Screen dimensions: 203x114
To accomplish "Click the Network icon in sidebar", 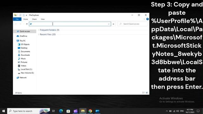I will (x=18, y=78).
